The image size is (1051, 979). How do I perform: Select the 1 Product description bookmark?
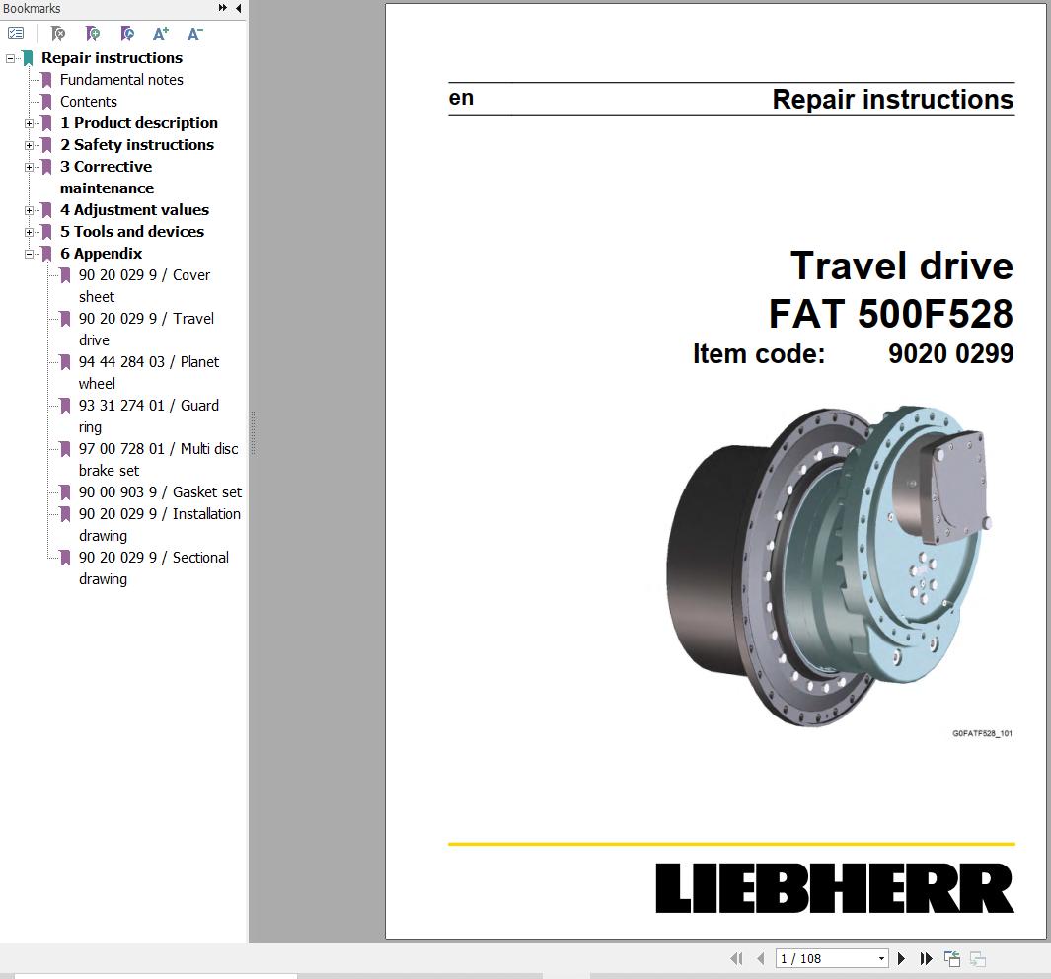139,122
